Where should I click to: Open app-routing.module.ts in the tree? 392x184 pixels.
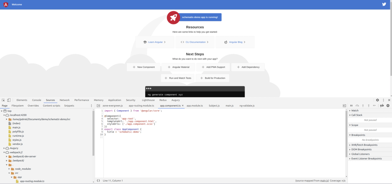coord(32,181)
